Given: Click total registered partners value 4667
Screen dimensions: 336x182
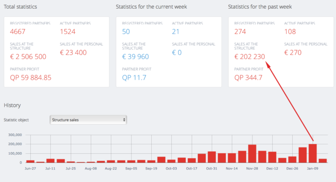Looking at the screenshot, I should pos(18,32).
